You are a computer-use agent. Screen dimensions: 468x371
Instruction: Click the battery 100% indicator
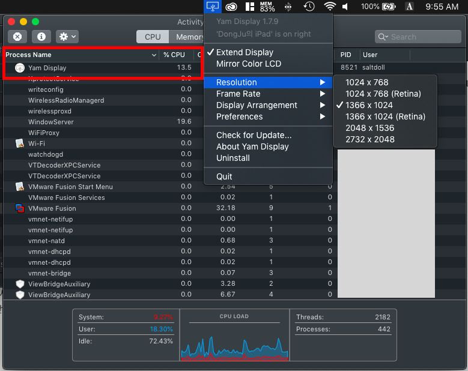378,7
